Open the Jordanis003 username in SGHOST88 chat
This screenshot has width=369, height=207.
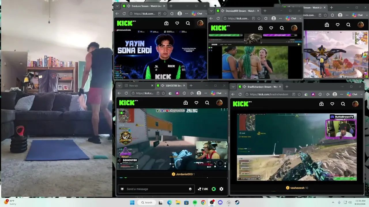pos(184,174)
